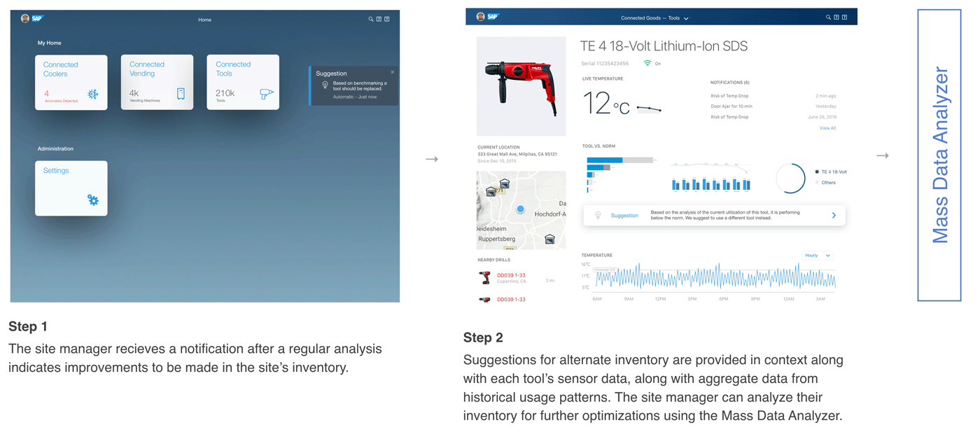
Task: Click the red hammer drill product image
Action: click(521, 86)
